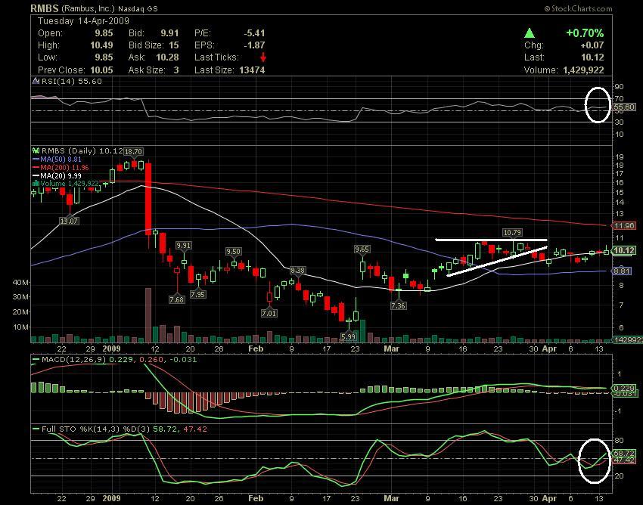Click the 13.07 low price label

click(69, 221)
